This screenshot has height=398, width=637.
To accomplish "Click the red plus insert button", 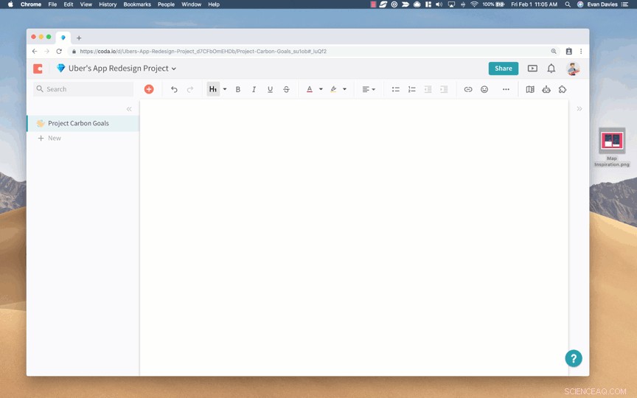I will click(149, 89).
